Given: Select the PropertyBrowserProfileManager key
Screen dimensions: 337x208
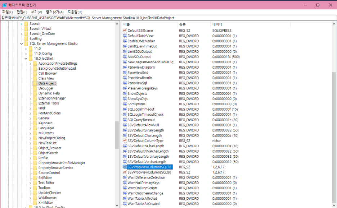Looking at the screenshot, I should point(62,163).
